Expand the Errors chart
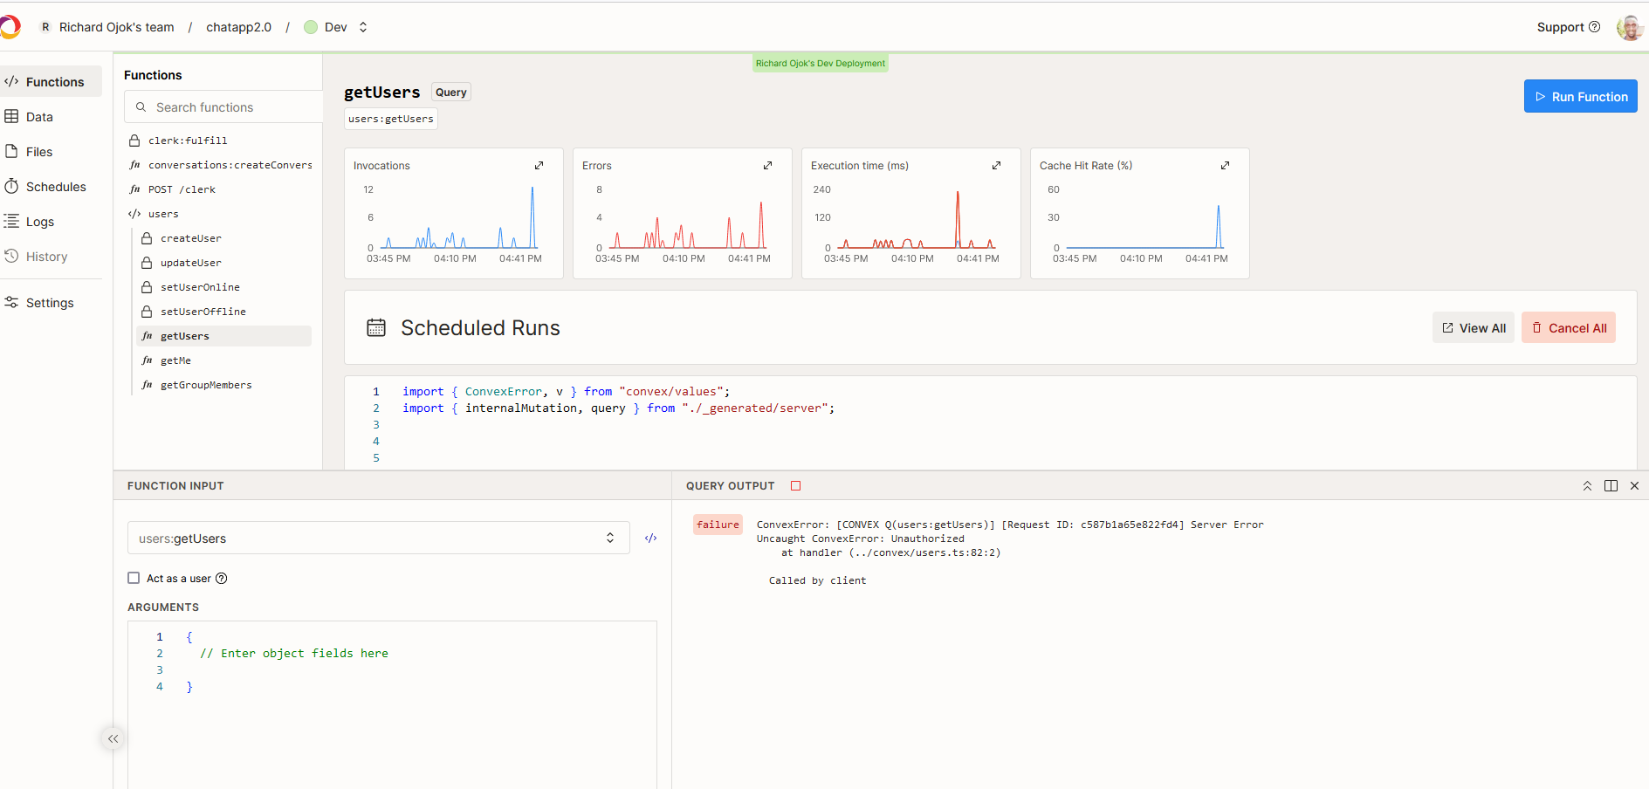Screen dimensions: 1649x789 coord(768,166)
